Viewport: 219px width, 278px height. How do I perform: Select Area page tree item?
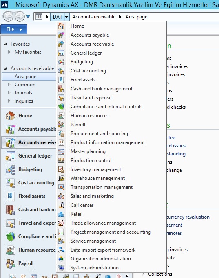click(x=29, y=77)
